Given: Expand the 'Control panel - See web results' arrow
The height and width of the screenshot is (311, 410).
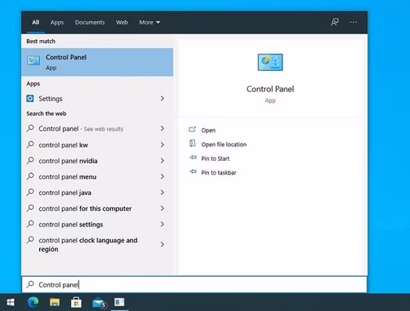Looking at the screenshot, I should click(x=162, y=128).
